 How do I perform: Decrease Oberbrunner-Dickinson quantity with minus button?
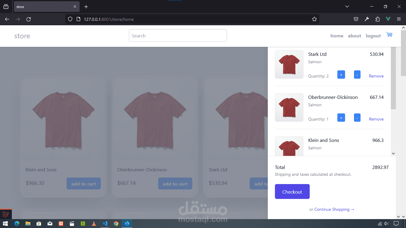[357, 118]
